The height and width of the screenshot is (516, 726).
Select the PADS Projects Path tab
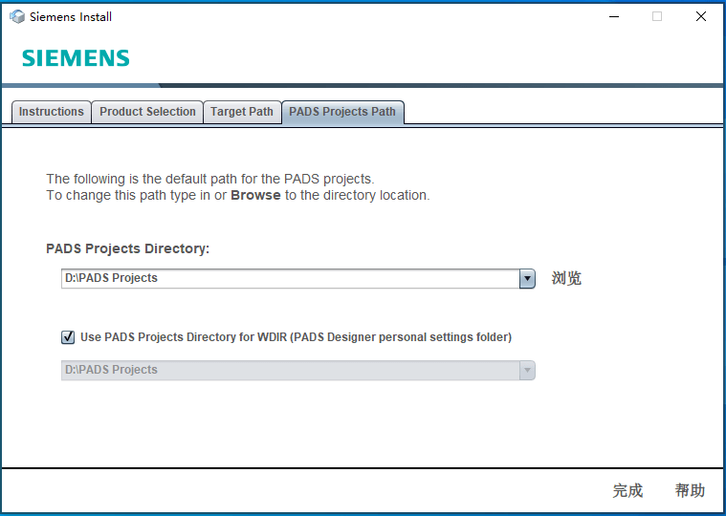[342, 112]
